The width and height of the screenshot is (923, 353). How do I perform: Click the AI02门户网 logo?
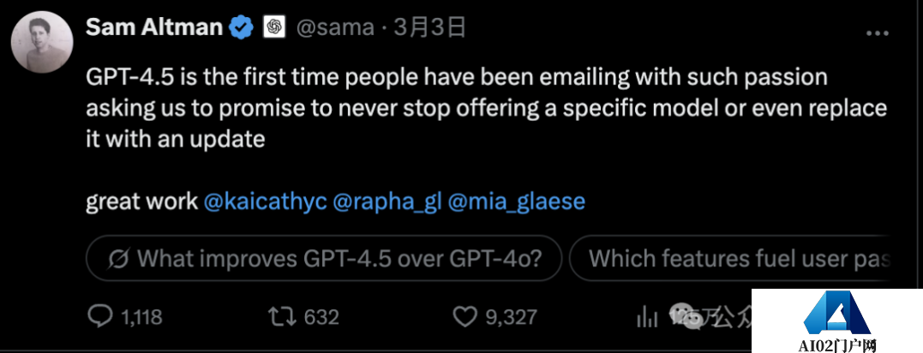tap(836, 323)
